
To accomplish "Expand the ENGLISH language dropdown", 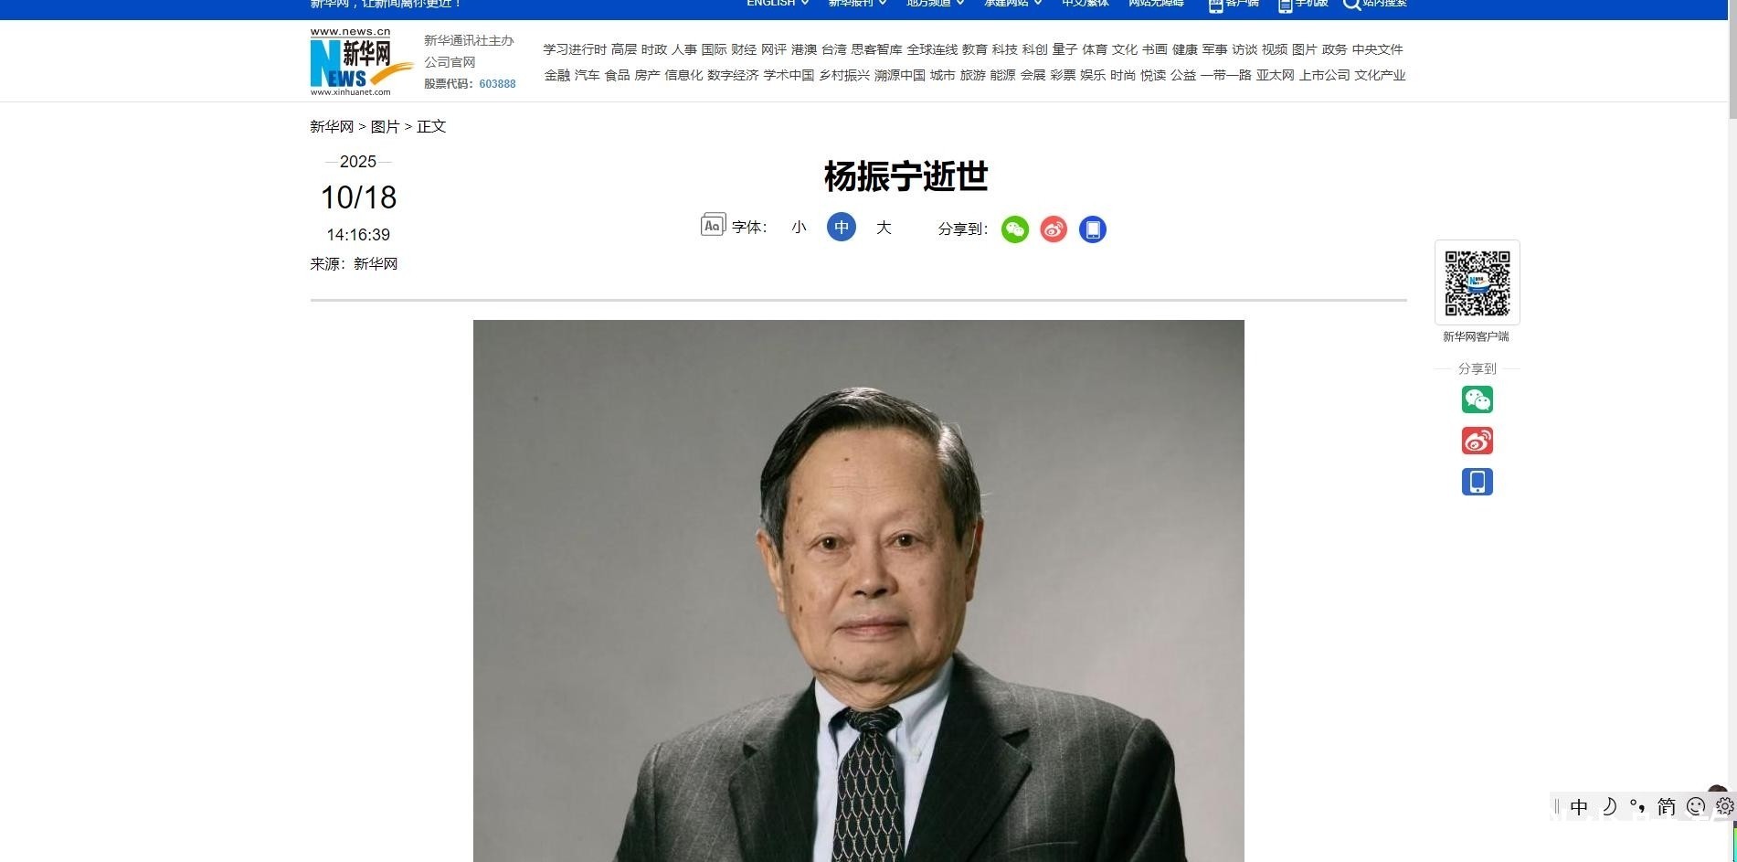I will [778, 3].
